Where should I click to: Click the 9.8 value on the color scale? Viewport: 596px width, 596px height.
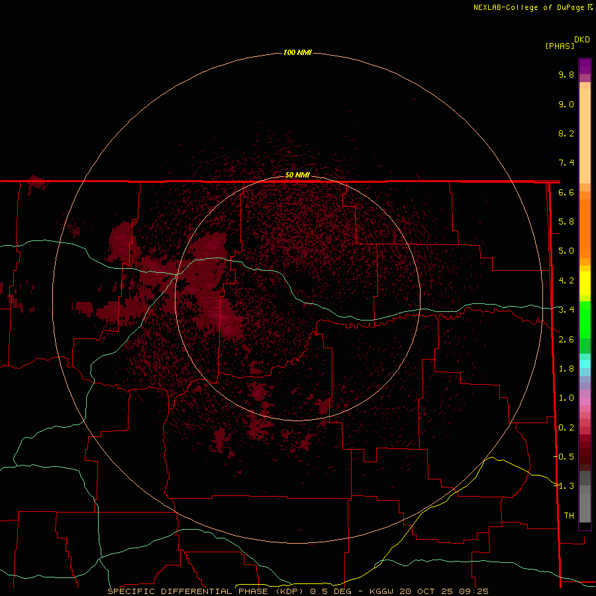(566, 74)
